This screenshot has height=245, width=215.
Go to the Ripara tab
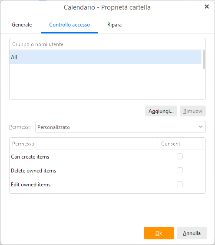click(114, 25)
